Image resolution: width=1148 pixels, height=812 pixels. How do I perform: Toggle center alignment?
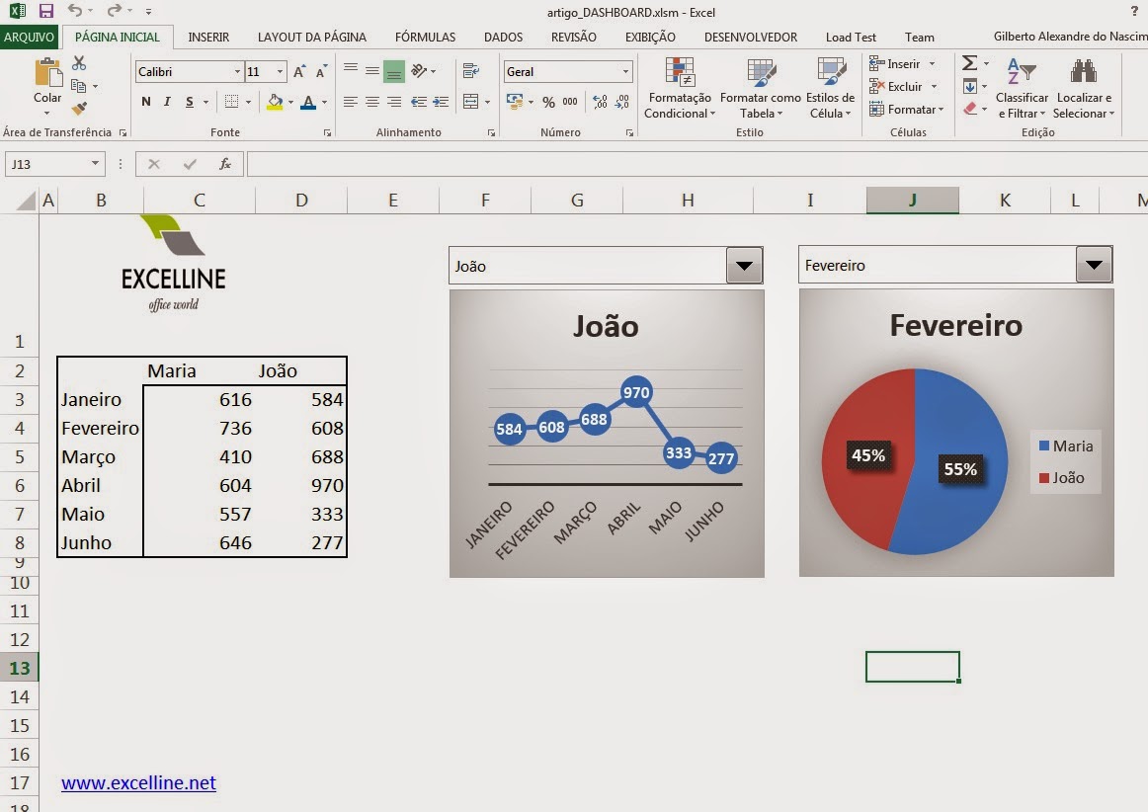(371, 102)
